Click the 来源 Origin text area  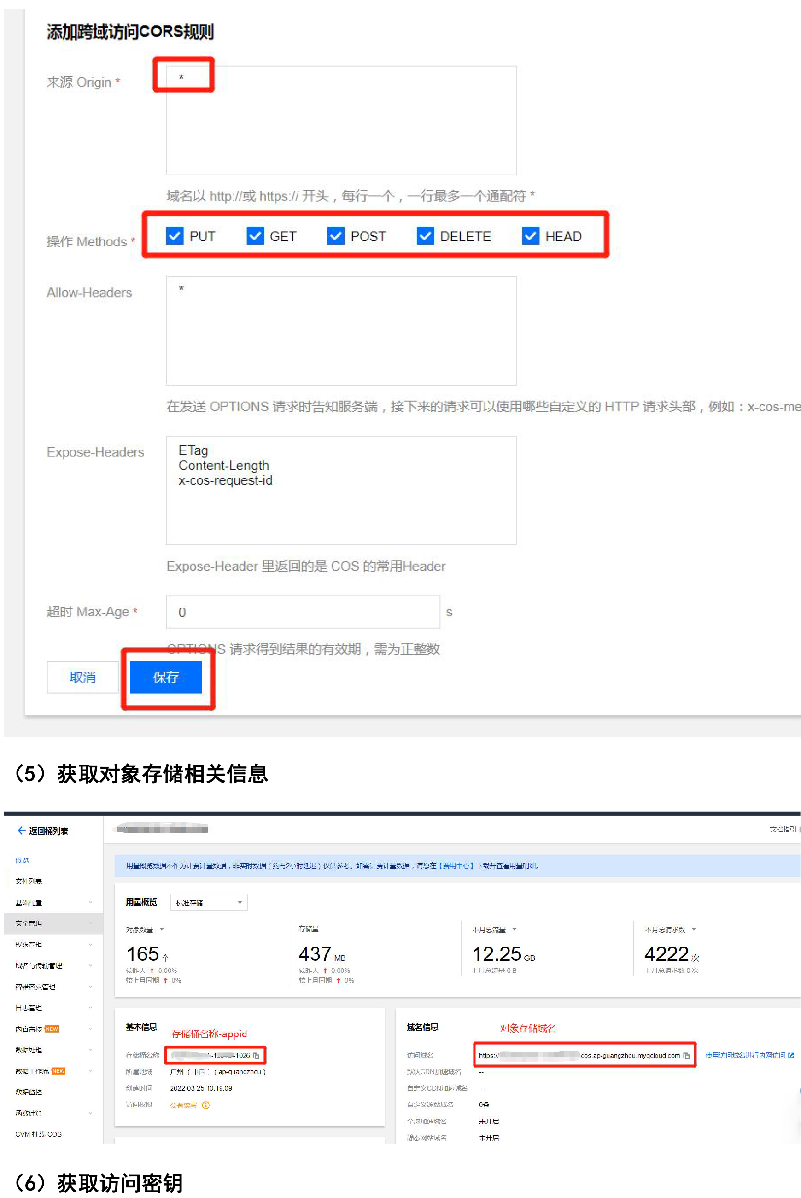tap(341, 121)
